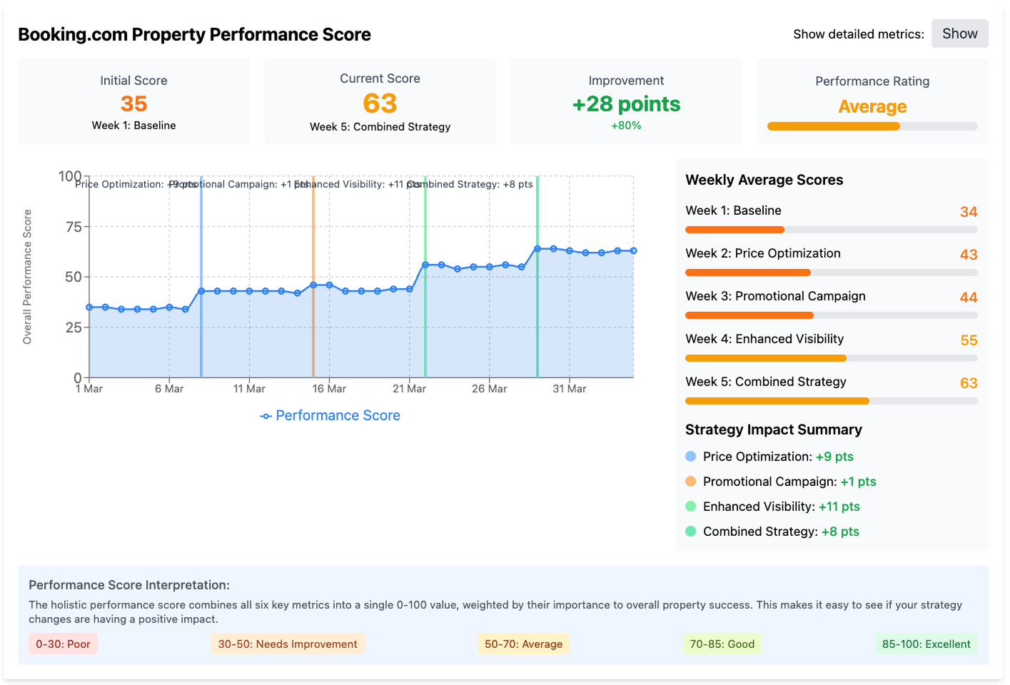The image size is (1010, 685).
Task: Click the teal Combined Strategy marker line
Action: (537, 277)
